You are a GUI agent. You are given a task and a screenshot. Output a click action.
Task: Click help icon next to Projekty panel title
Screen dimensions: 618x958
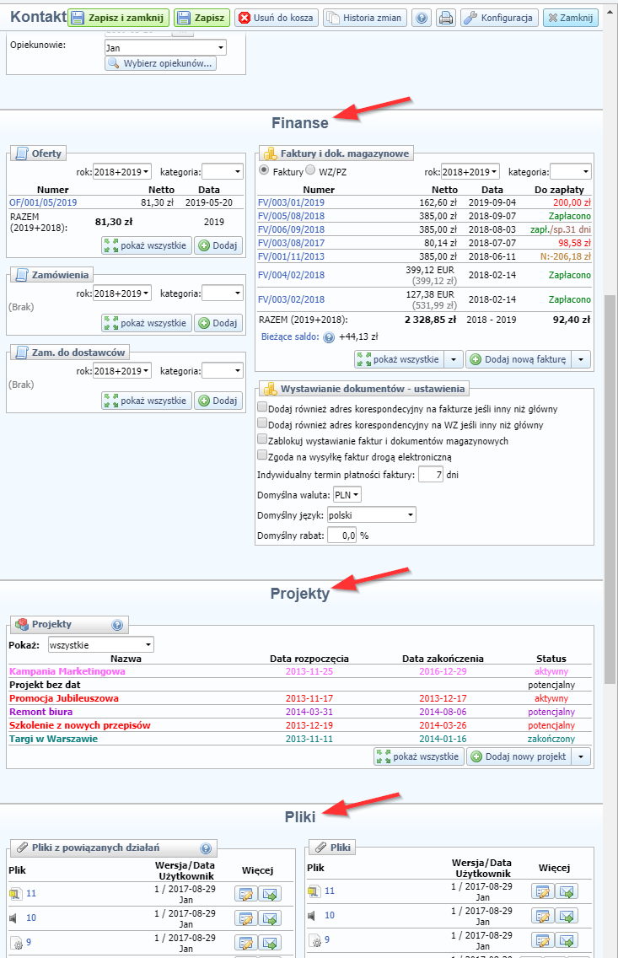(117, 625)
